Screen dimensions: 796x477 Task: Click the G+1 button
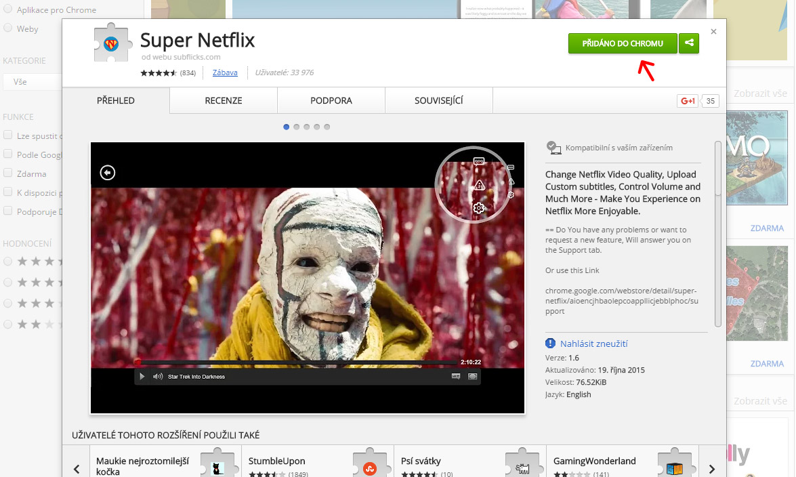tap(688, 100)
